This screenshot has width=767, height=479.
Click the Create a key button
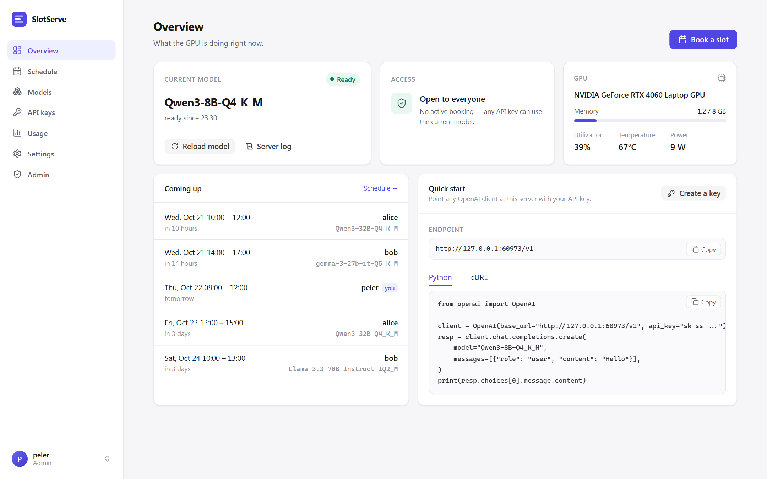(693, 193)
